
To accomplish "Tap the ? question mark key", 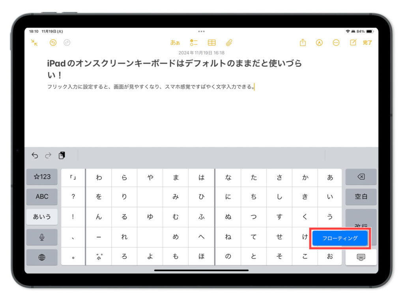I will [73, 197].
